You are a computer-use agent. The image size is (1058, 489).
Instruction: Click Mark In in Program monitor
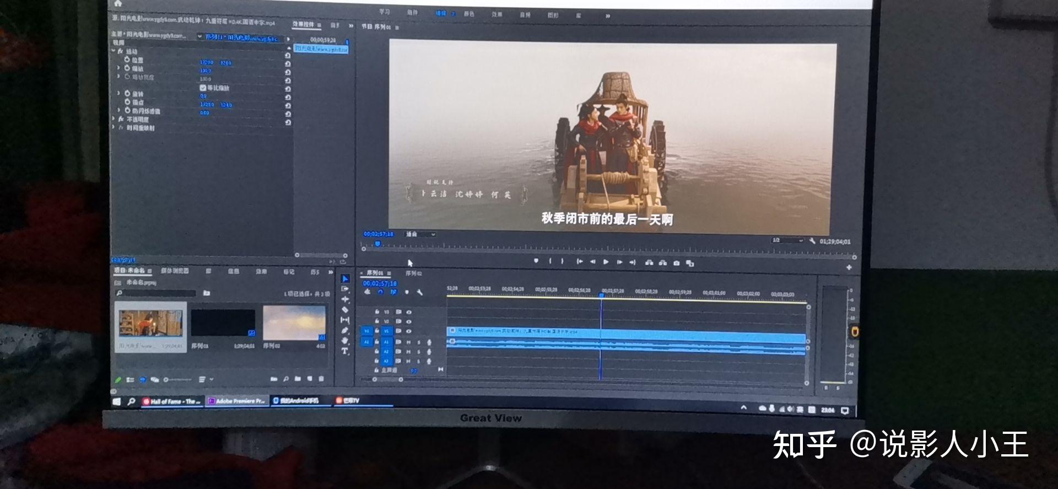click(550, 261)
